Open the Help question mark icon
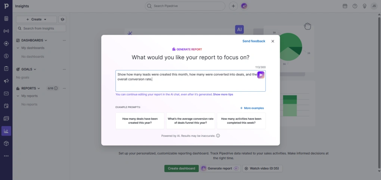Screen dimensions: 381x180 (355, 6)
